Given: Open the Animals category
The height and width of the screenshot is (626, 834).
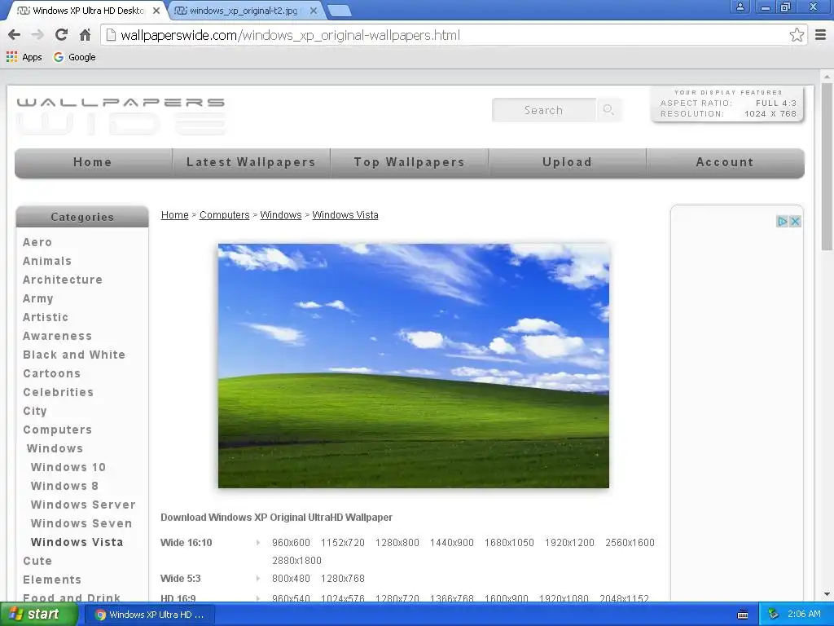Looking at the screenshot, I should [x=46, y=261].
